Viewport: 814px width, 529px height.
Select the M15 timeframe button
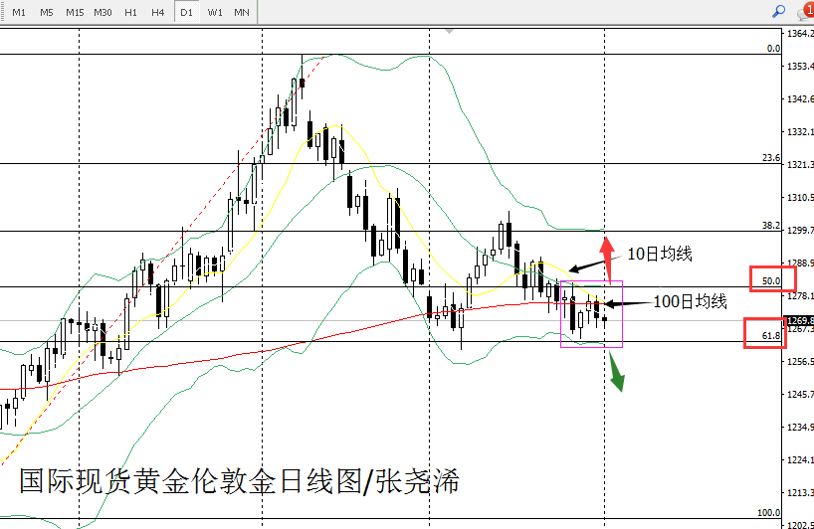(x=75, y=12)
